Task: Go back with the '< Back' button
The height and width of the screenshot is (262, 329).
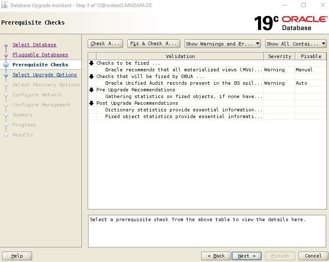Action: click(x=216, y=256)
